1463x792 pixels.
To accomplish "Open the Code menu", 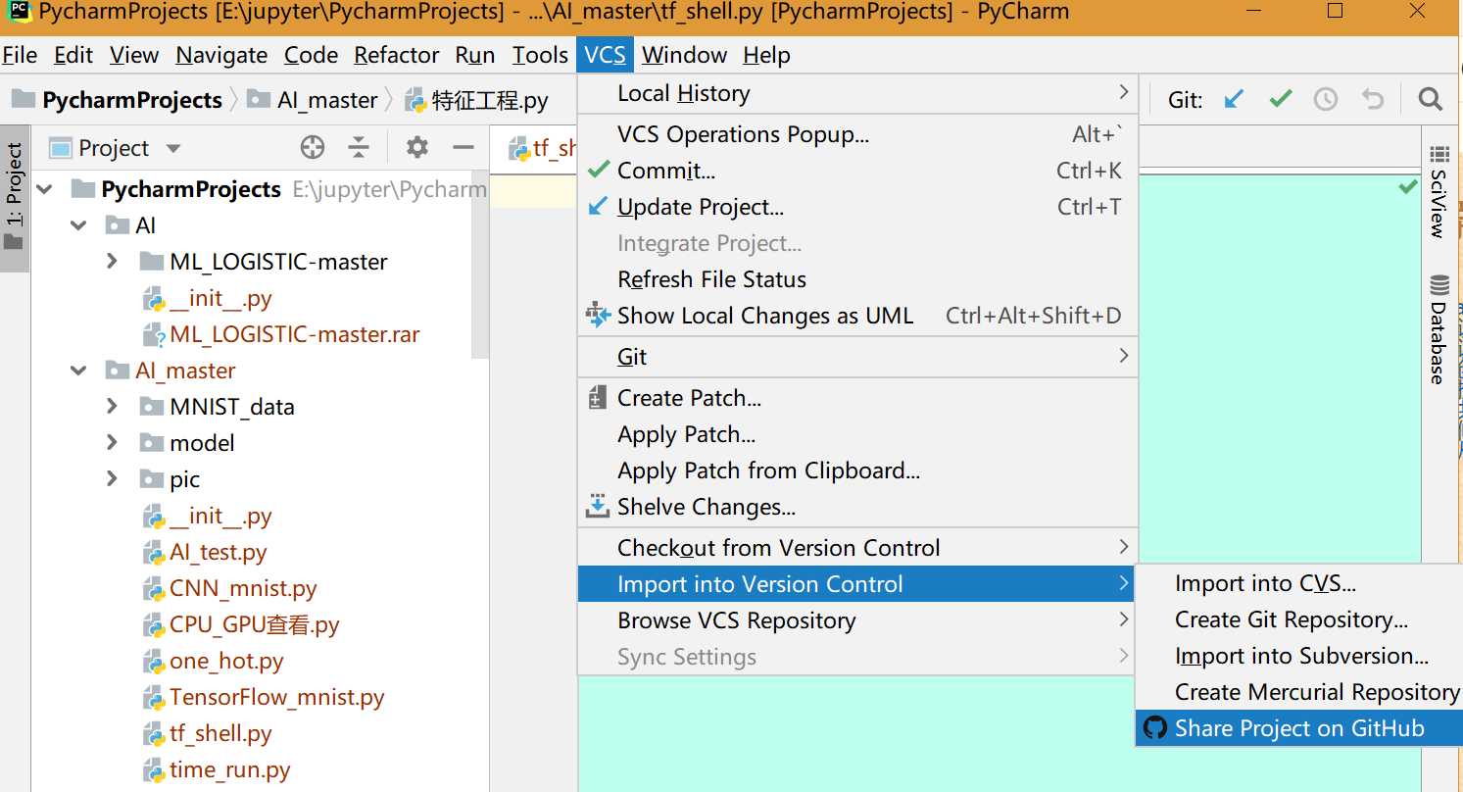I will (312, 55).
